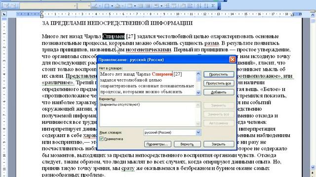Click Distribute Rows Evenly icon
This screenshot has height=177, width=316.
tap(167, 6)
